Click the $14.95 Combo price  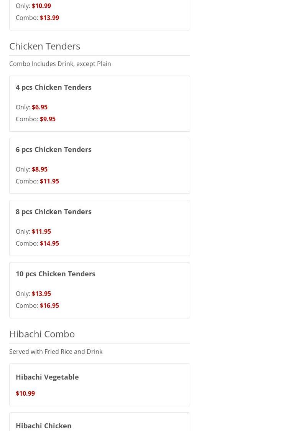point(49,243)
